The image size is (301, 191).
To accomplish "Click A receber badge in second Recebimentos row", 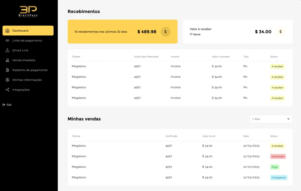I will tap(277, 77).
